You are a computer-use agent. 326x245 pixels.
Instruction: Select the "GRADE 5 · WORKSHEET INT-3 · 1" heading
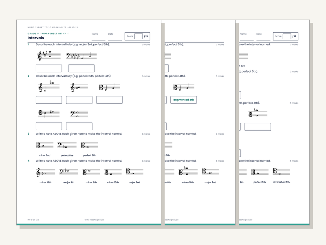tap(48, 33)
